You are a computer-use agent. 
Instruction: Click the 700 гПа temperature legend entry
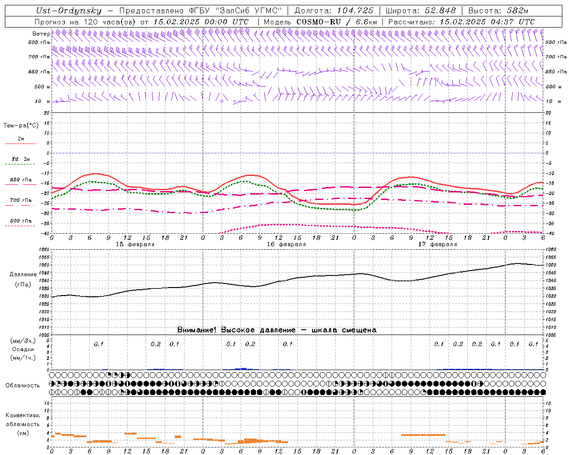[x=21, y=200]
